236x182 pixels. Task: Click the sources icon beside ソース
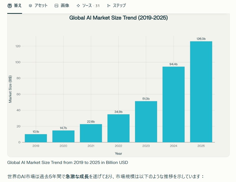[78, 6]
